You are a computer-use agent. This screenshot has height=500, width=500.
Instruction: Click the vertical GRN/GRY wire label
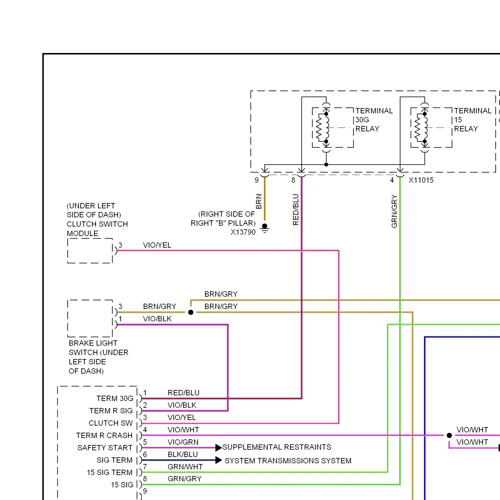(394, 211)
